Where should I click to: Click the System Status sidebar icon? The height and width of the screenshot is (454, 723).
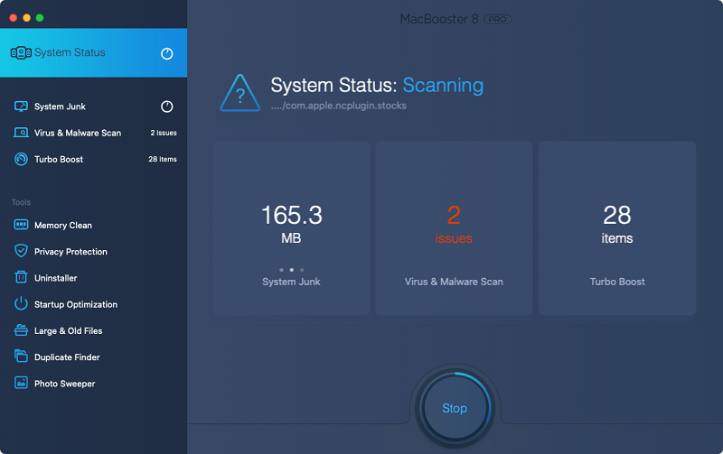pos(21,53)
